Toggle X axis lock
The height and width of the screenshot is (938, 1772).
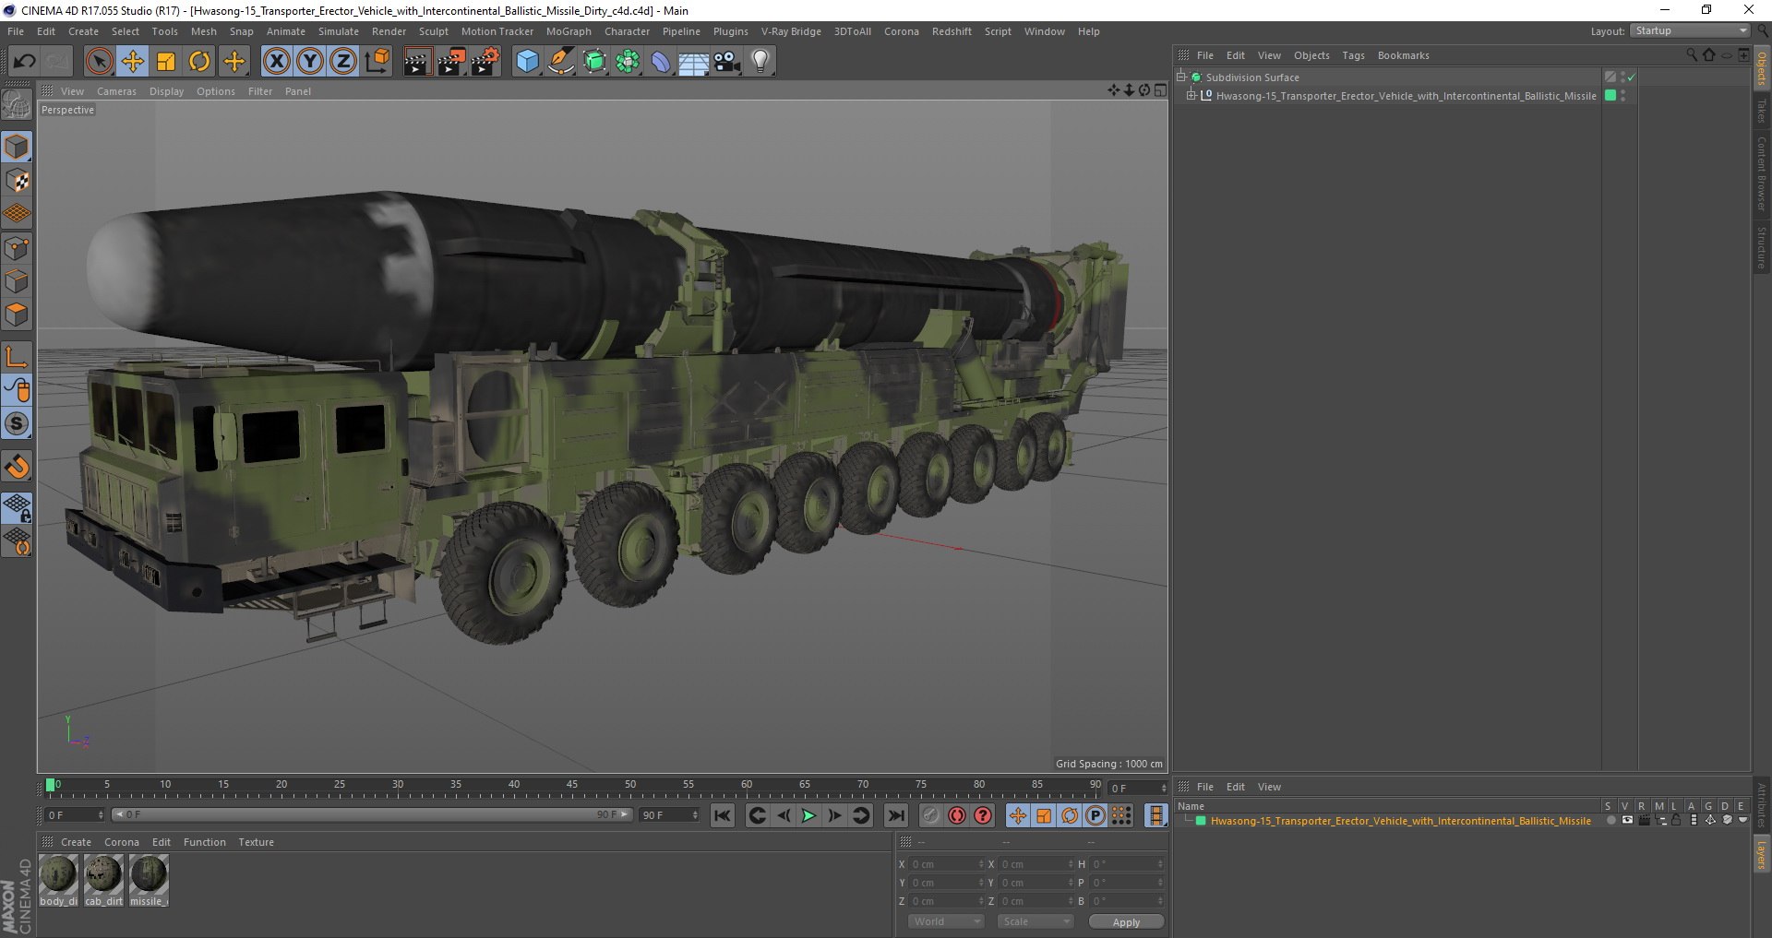pyautogui.click(x=276, y=62)
